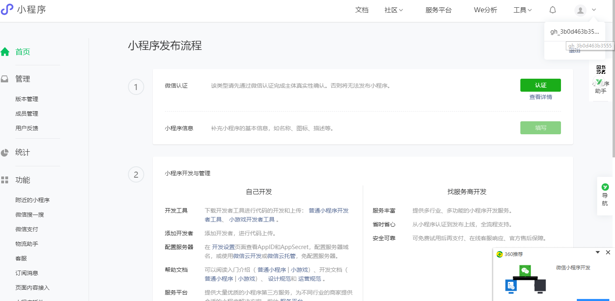The height and width of the screenshot is (301, 615).
Task: Follow the 开发设置 link
Action: point(223,247)
